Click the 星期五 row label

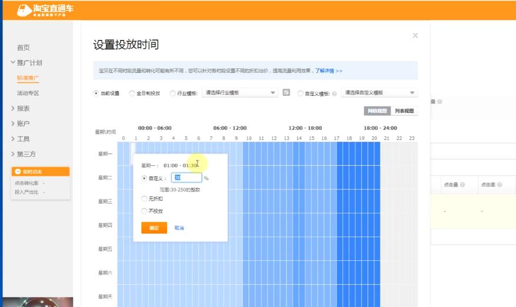(x=105, y=249)
